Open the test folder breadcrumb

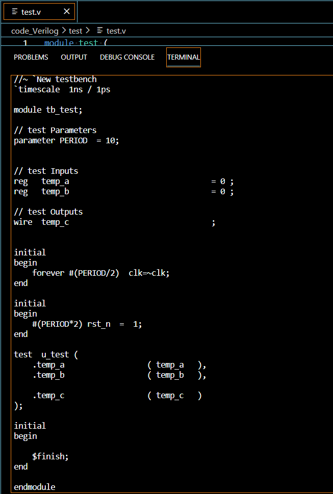point(75,31)
